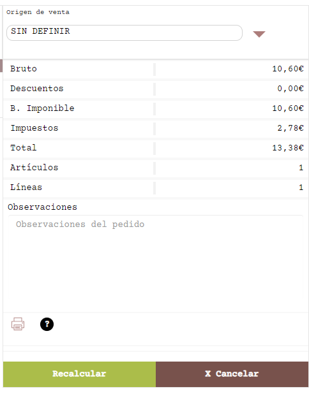Click the Descuentos value 0,00€
309x396 pixels.
[290, 89]
